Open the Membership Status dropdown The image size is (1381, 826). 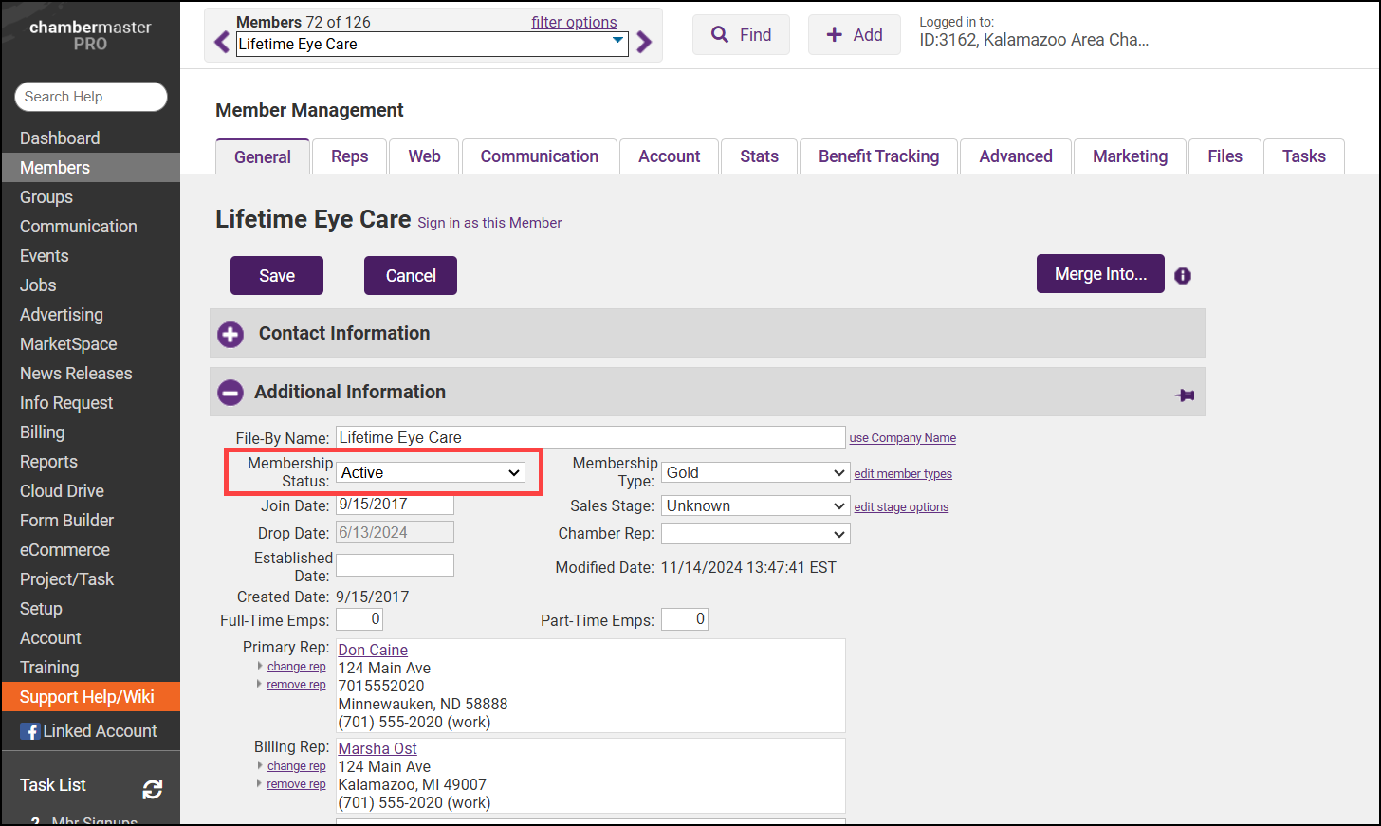tap(432, 472)
